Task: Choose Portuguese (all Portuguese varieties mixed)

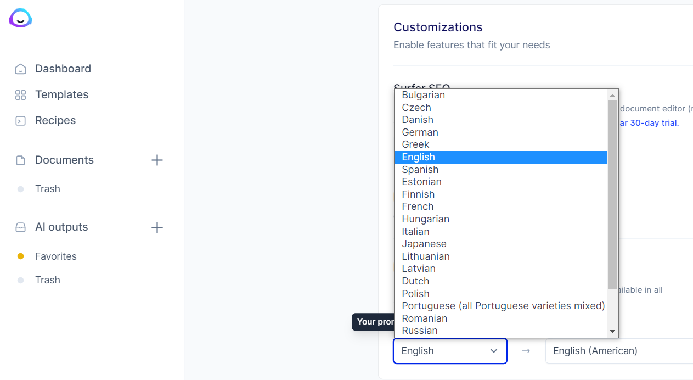Action: 503,306
